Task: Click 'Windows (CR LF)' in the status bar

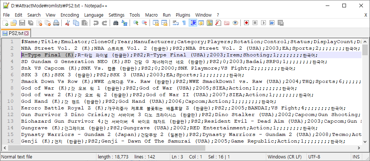Action: [x=284, y=157]
